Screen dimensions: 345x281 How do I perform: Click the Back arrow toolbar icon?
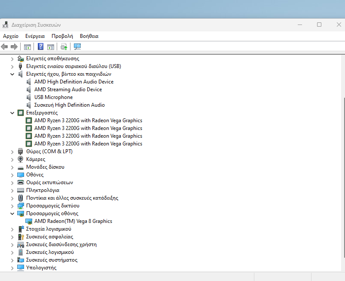tap(4, 47)
